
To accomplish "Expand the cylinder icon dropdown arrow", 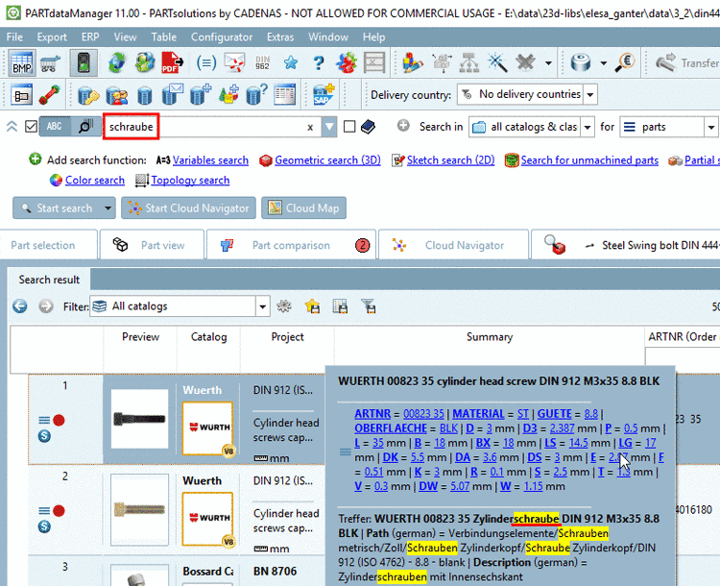I will 604,63.
